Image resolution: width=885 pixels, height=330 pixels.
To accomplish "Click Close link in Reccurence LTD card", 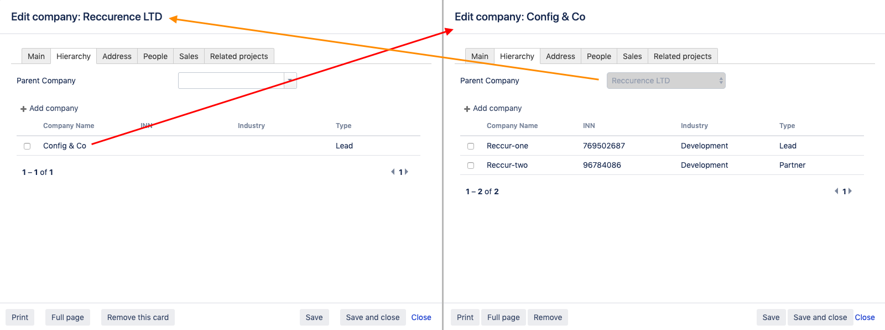I will pyautogui.click(x=421, y=317).
